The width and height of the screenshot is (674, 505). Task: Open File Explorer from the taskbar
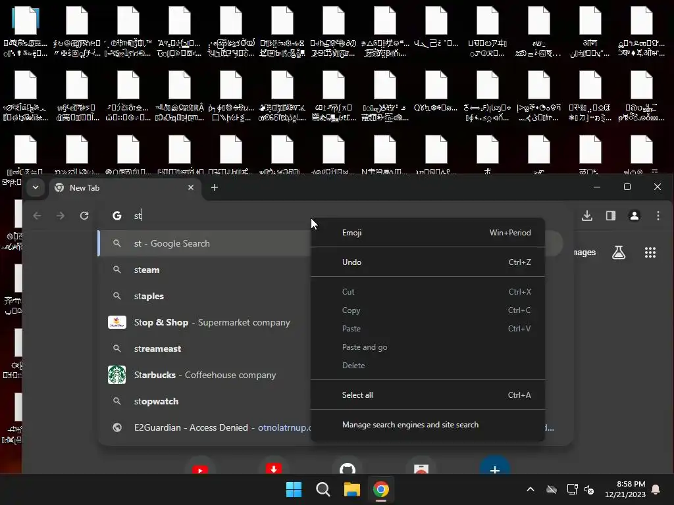[x=352, y=489]
